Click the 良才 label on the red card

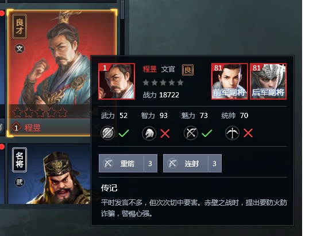(x=20, y=26)
